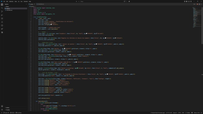Switch to the README.md tab
The width and height of the screenshot is (203, 114).
(x=40, y=4)
